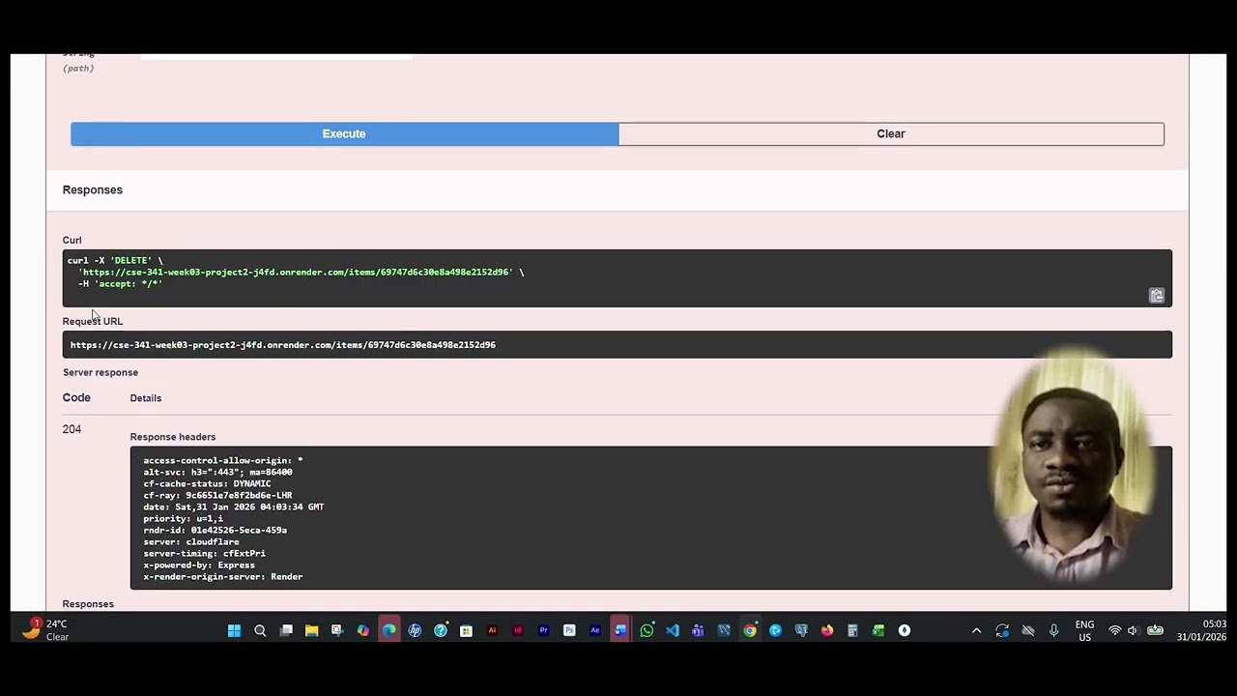The height and width of the screenshot is (696, 1237).
Task: Open the Wi-Fi network flyout
Action: (x=1114, y=630)
